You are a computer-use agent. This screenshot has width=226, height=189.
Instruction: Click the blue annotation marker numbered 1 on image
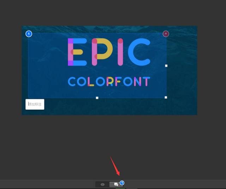pos(29,34)
